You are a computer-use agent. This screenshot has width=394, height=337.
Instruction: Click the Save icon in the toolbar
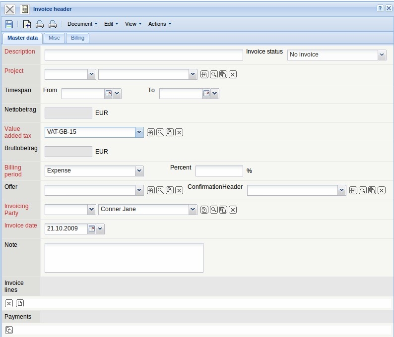[x=9, y=24]
